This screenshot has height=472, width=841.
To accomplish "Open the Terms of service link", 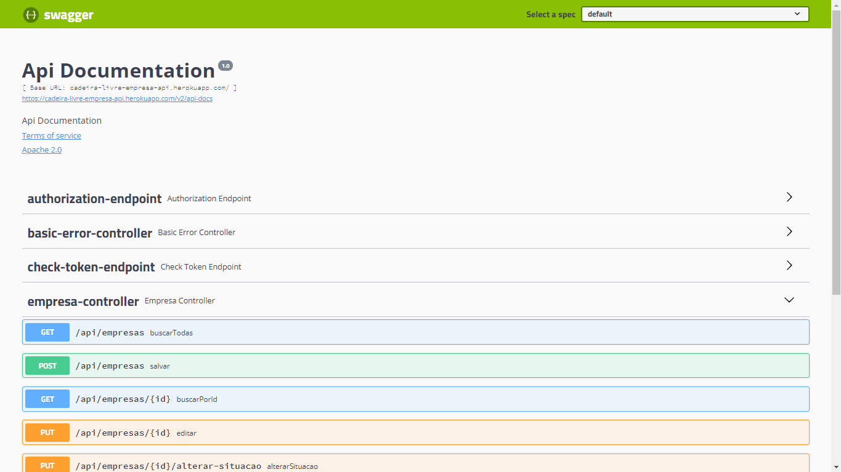I will (x=52, y=136).
